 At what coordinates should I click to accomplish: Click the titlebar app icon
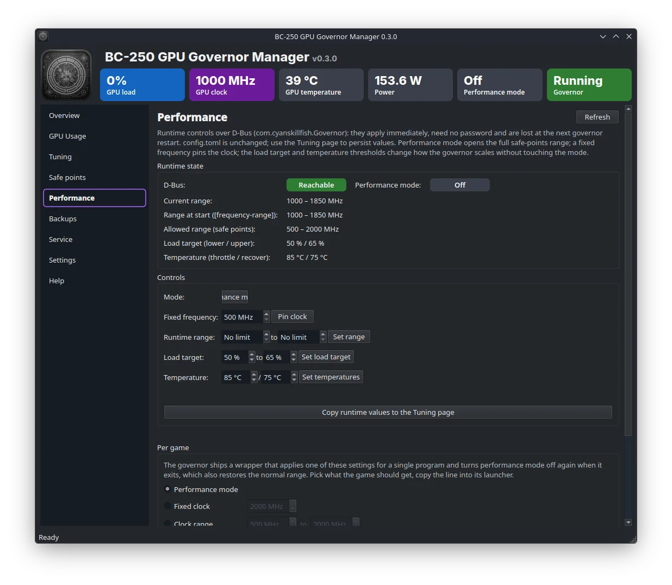pos(43,36)
